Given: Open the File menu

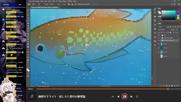Looking at the screenshot, I should pyautogui.click(x=31, y=1).
